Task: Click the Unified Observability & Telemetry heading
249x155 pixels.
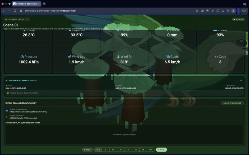Action: (21, 103)
